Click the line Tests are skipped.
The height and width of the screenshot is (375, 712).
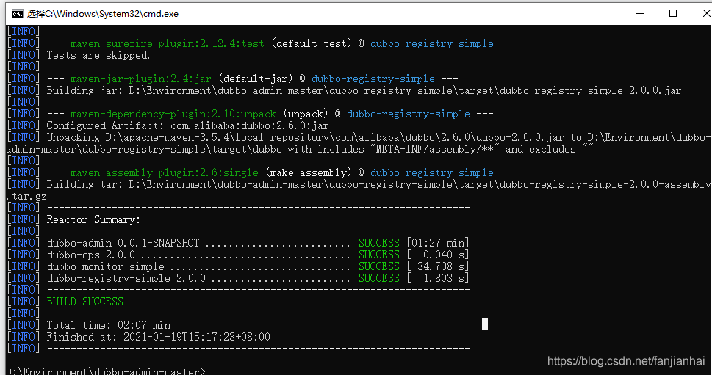(x=98, y=55)
